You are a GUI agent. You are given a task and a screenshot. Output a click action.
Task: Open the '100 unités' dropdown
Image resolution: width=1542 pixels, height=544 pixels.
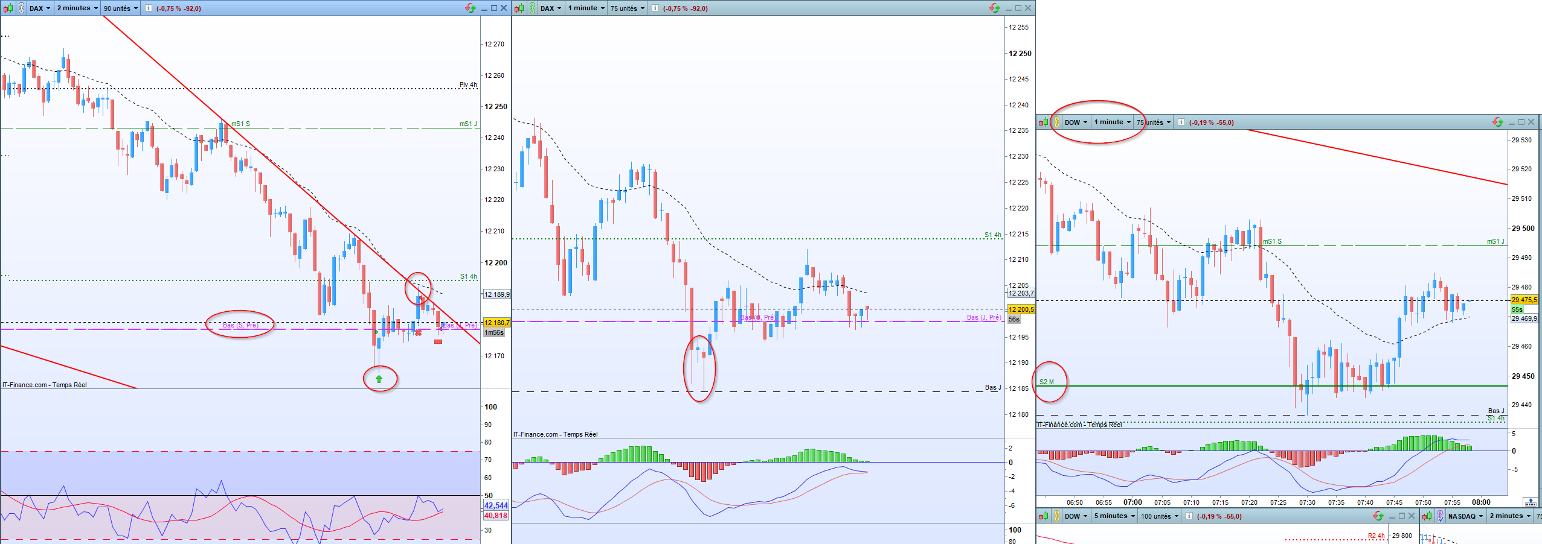(1160, 516)
